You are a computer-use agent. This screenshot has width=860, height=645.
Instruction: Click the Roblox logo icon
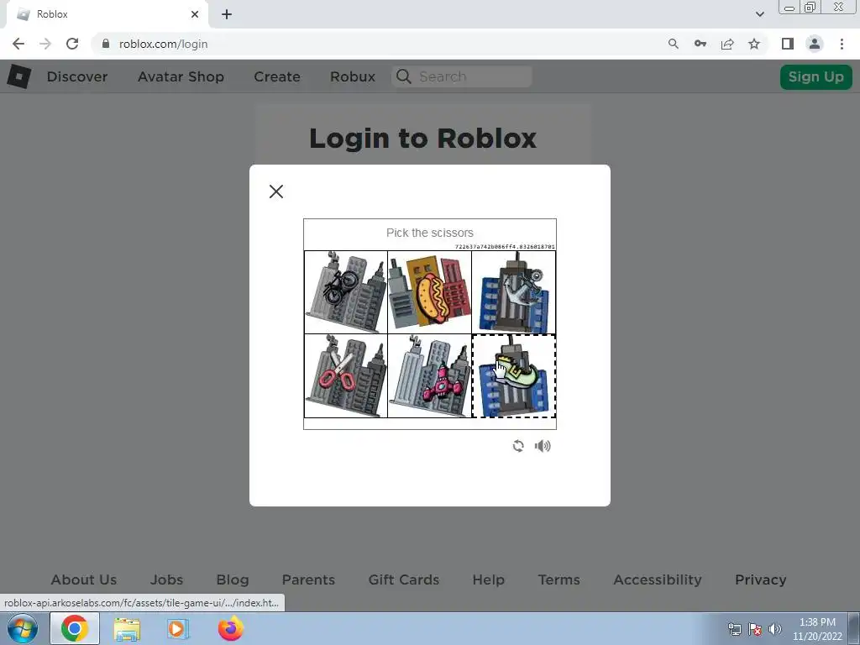pyautogui.click(x=19, y=76)
